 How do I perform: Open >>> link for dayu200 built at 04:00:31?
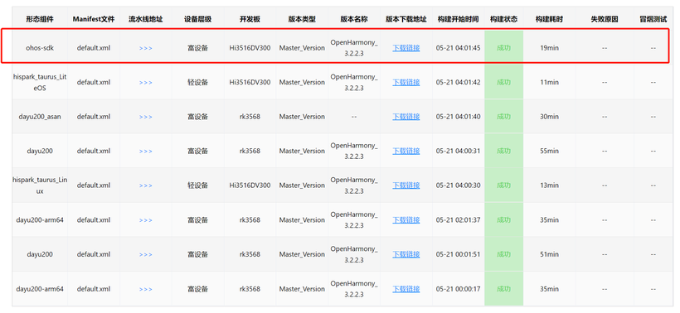[x=146, y=151]
